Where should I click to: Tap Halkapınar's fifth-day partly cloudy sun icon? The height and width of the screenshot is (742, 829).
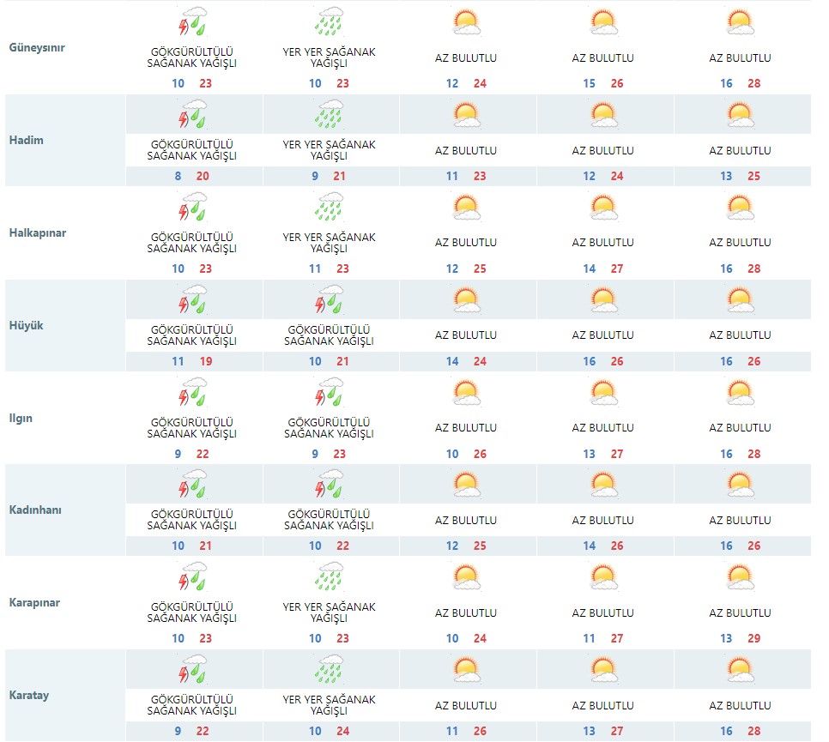click(740, 208)
